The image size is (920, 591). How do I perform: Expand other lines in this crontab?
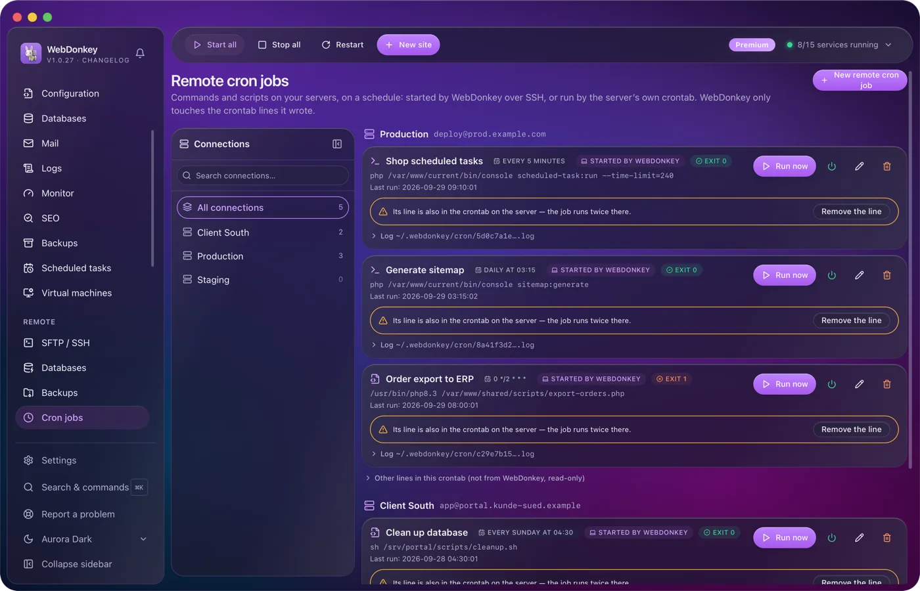point(474,478)
